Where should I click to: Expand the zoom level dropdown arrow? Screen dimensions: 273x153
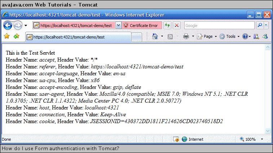(x=262, y=139)
